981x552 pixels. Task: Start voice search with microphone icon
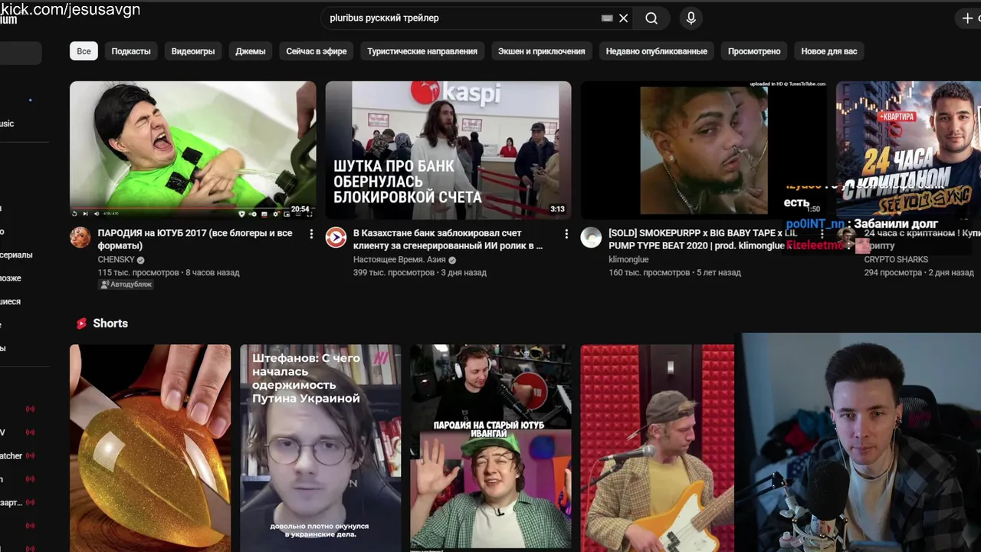[x=691, y=18]
